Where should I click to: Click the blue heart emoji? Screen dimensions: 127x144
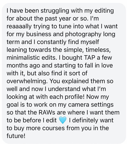click(63, 120)
